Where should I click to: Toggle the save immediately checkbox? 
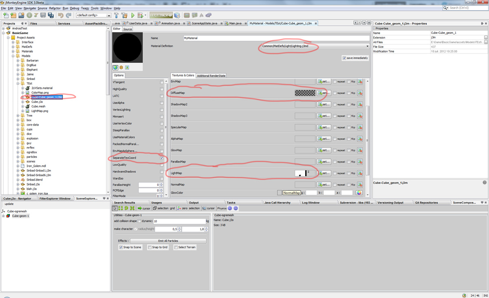click(x=344, y=58)
